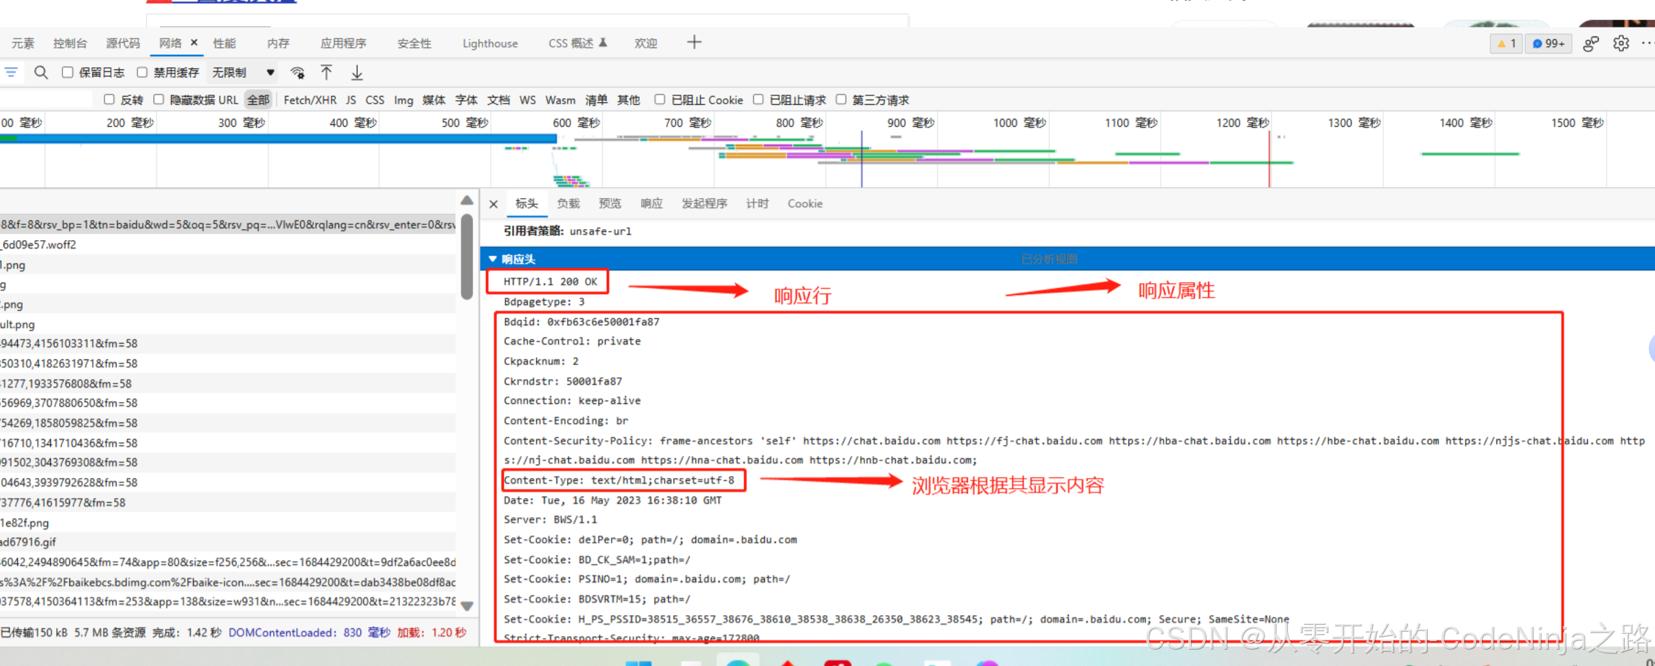Tick the 反转 checkbox
This screenshot has width=1655, height=666.
tap(109, 99)
